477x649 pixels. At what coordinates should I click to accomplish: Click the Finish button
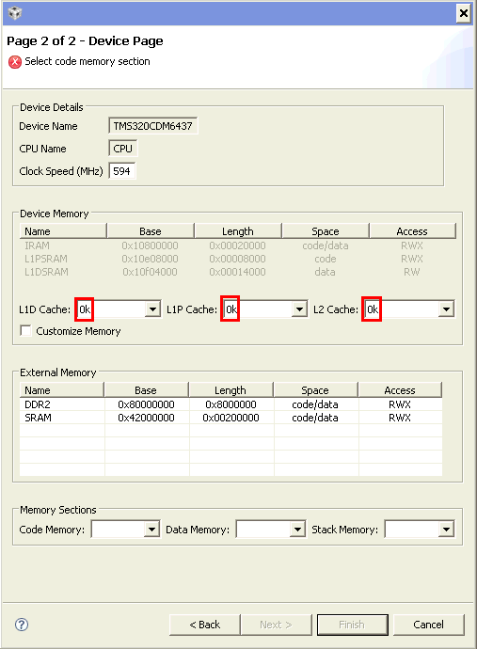click(x=353, y=625)
